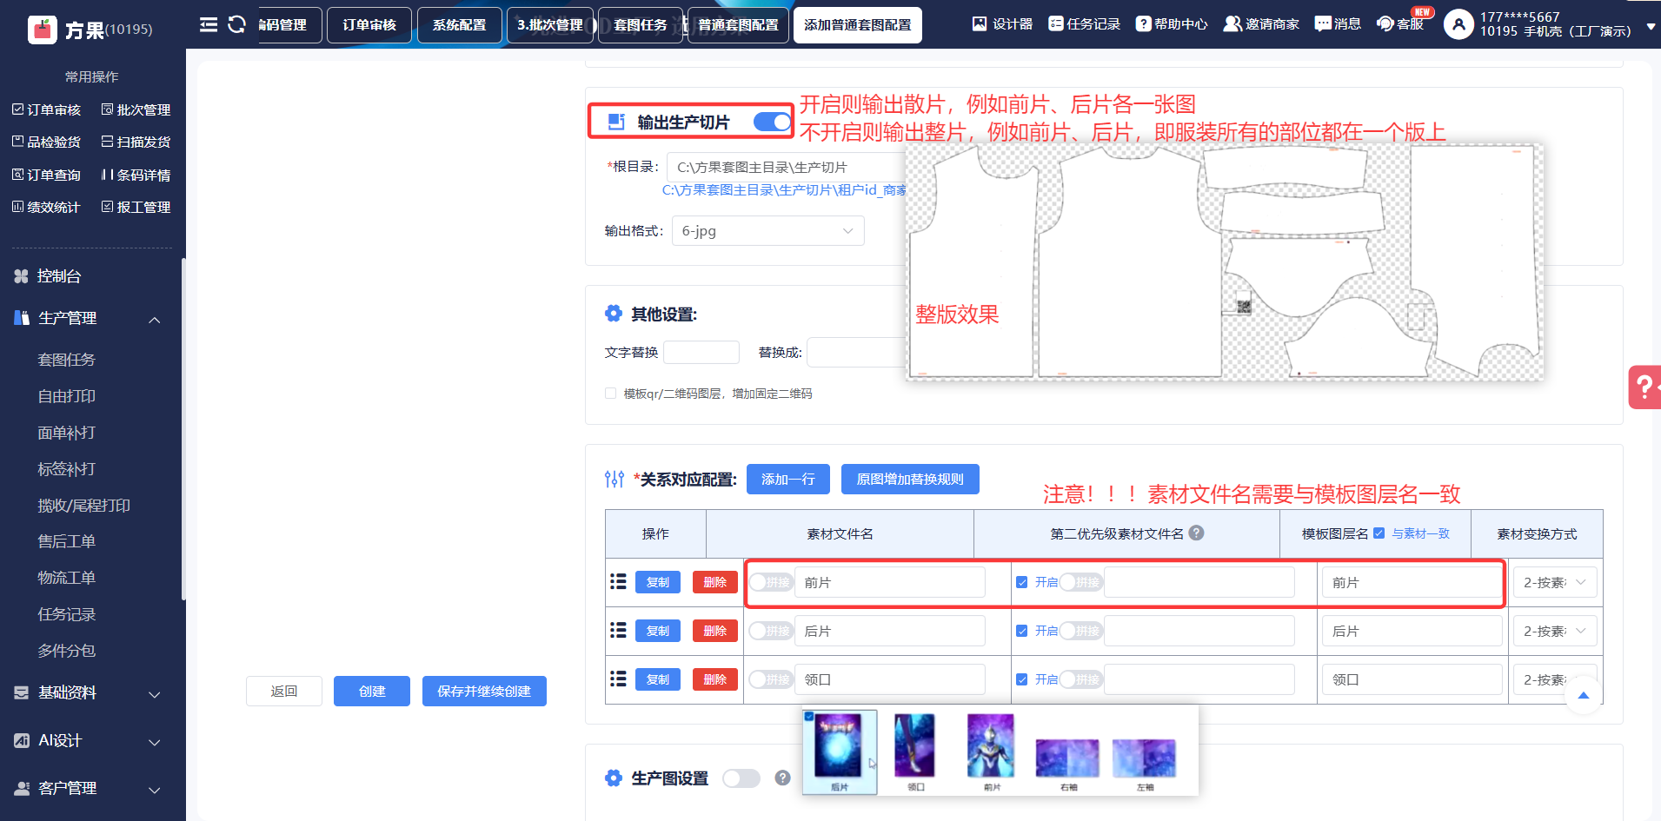Click the drag handle icon of the 领口 row
The height and width of the screenshot is (821, 1661).
coord(618,679)
